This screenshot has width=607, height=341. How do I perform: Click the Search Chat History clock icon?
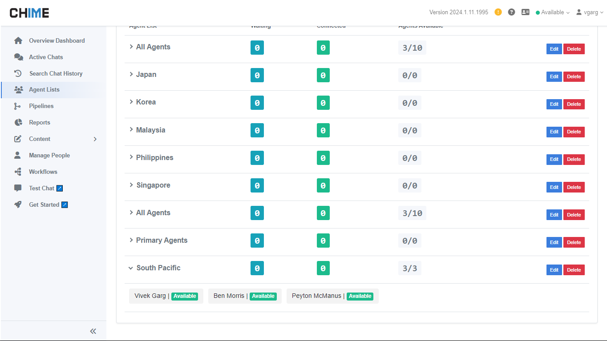pos(18,73)
